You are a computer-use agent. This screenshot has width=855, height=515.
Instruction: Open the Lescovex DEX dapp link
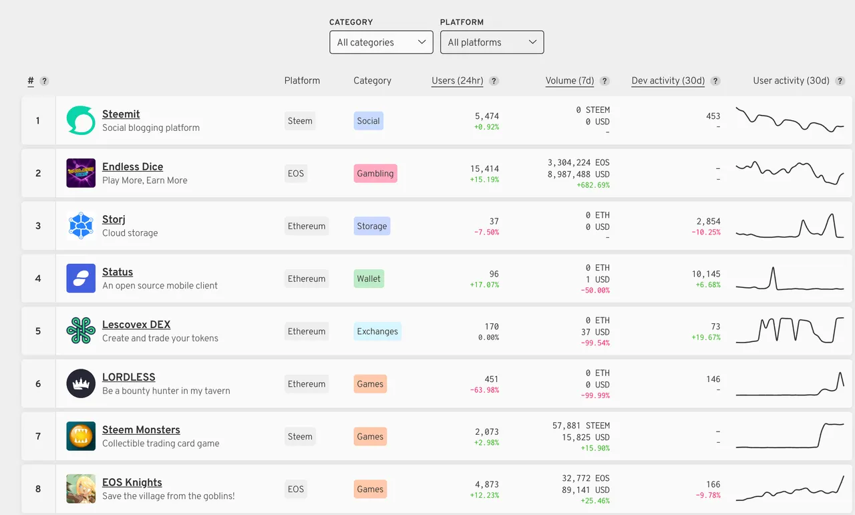[x=136, y=325]
